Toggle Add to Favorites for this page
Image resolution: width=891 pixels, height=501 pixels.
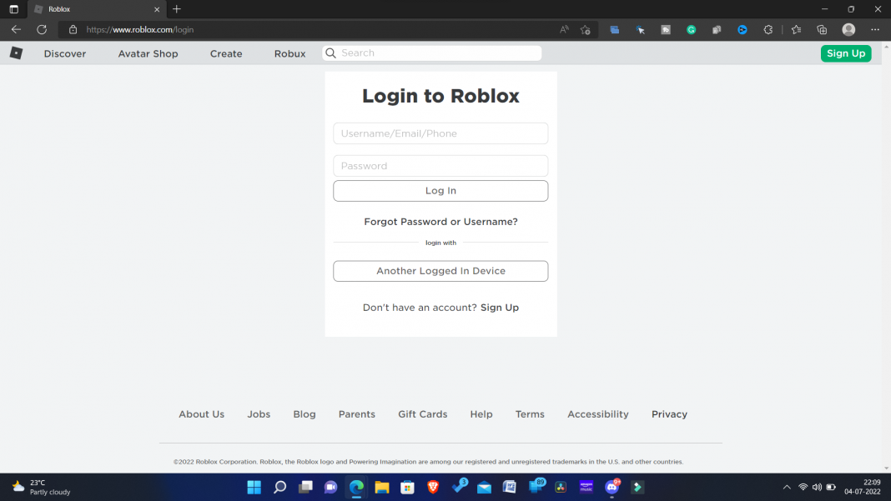(586, 29)
